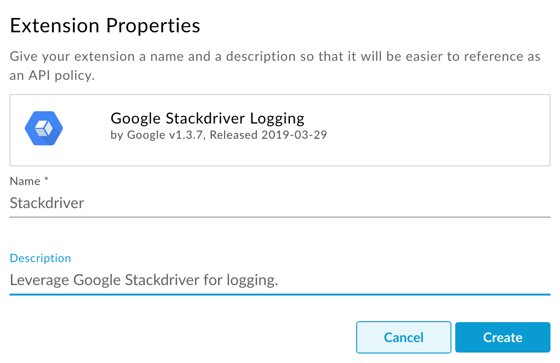The image size is (560, 363).
Task: Click the Name field label
Action: (25, 181)
